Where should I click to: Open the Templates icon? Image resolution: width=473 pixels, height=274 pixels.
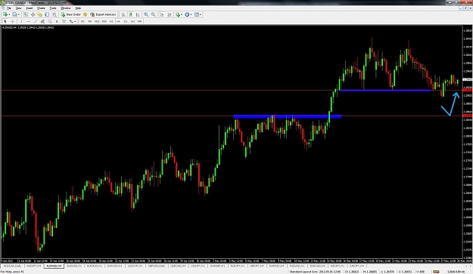[x=197, y=14]
